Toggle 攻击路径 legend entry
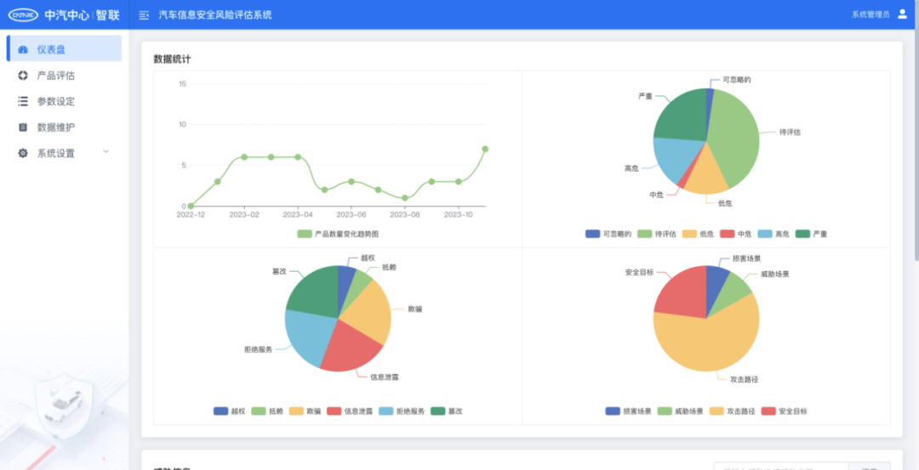Screen dimensions: 919x470 (732, 411)
